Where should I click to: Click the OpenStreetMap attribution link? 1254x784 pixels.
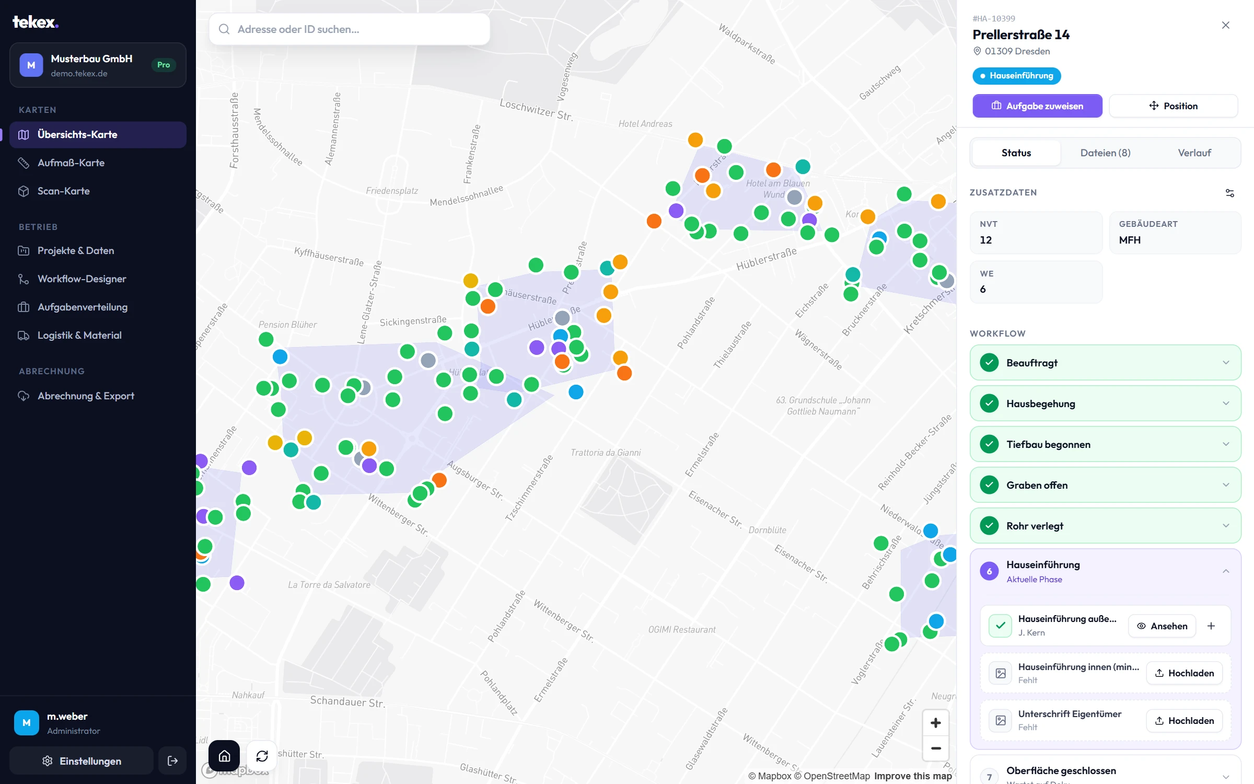point(832,776)
